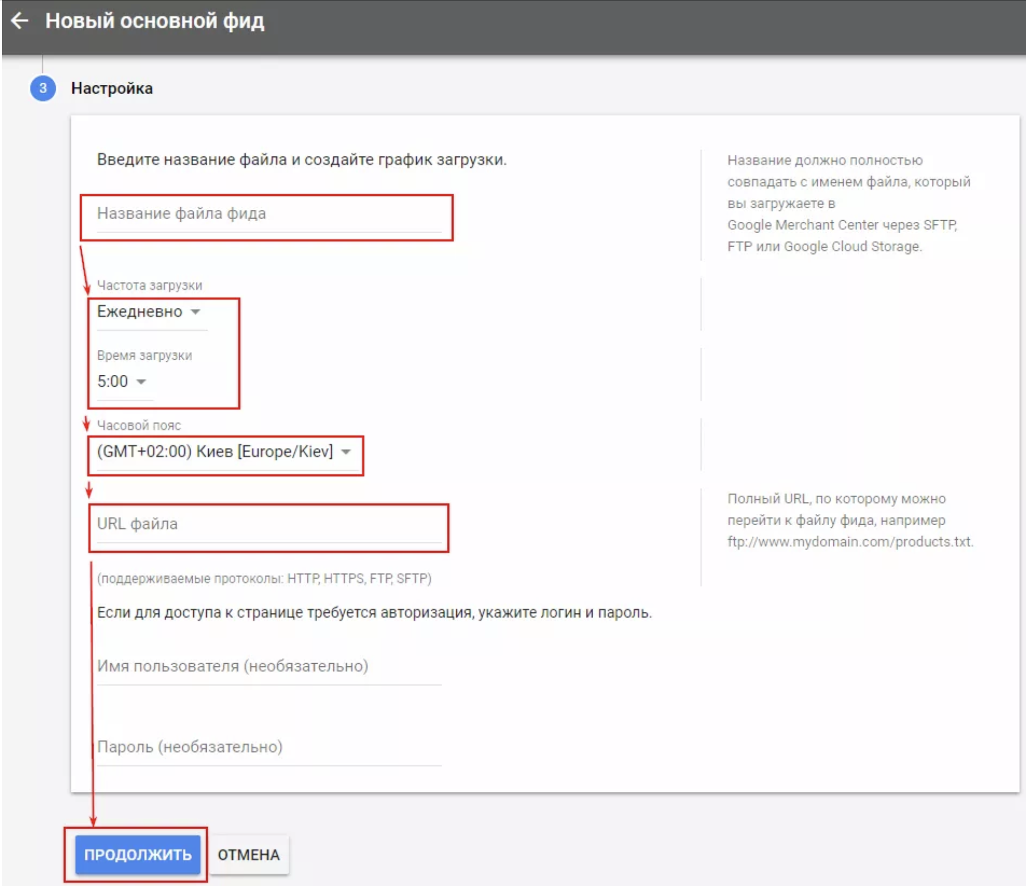Click the back arrow in the header

pos(20,21)
